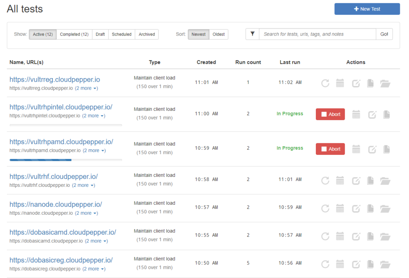Image resolution: width=409 pixels, height=278 pixels.
Task: Archive the dobasicamd.cloudpepper.io test
Action: 385,236
